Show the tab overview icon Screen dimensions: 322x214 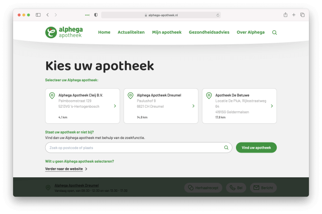pos(302,15)
